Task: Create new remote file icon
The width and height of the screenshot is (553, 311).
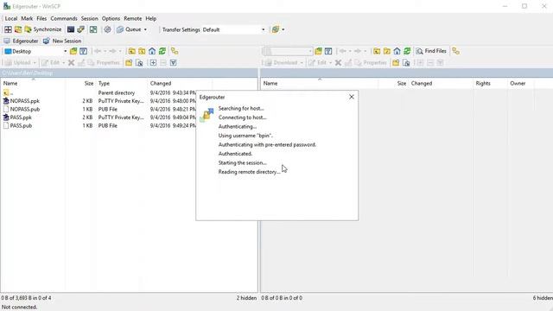Action: pos(406,63)
